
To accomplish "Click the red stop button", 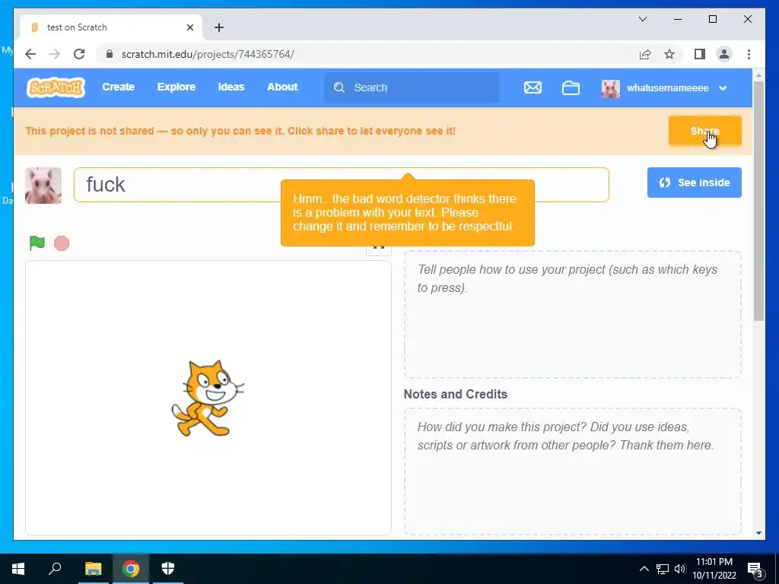I will coord(62,243).
